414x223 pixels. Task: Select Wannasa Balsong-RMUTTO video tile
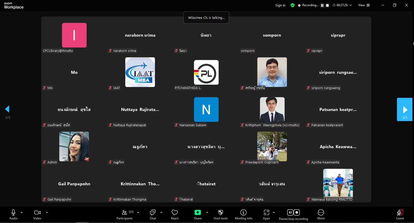pyautogui.click(x=338, y=184)
